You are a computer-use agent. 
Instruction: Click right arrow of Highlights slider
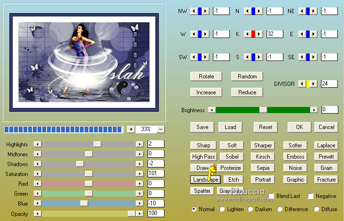tap(139, 144)
